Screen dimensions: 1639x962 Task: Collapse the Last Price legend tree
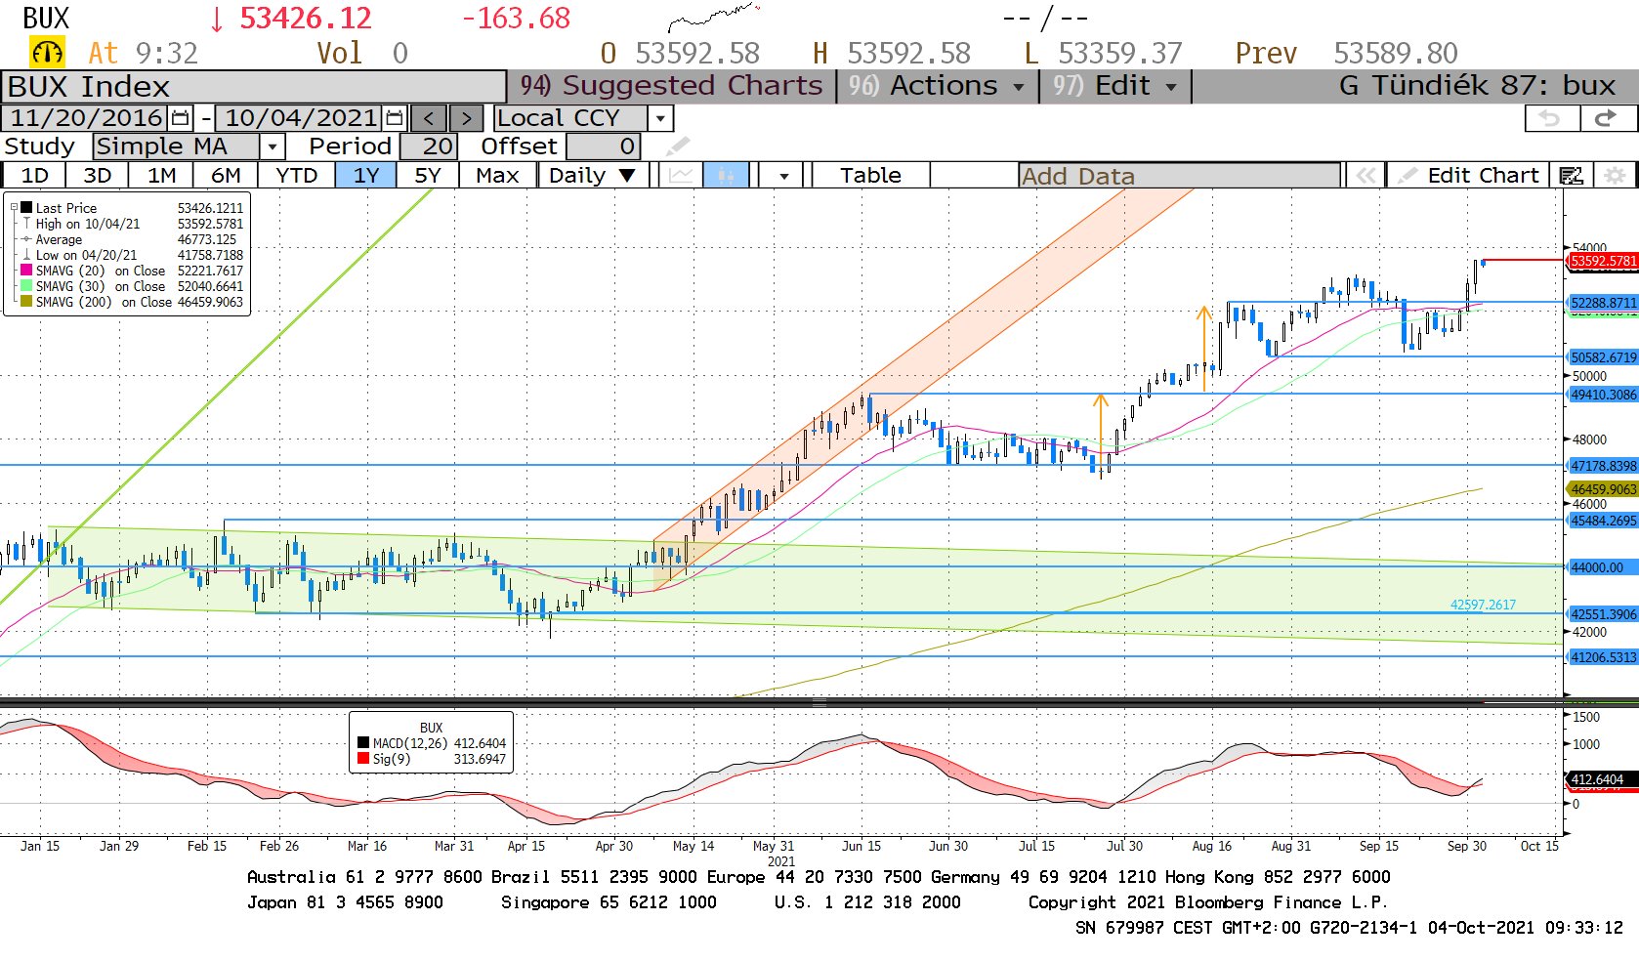click(x=14, y=207)
